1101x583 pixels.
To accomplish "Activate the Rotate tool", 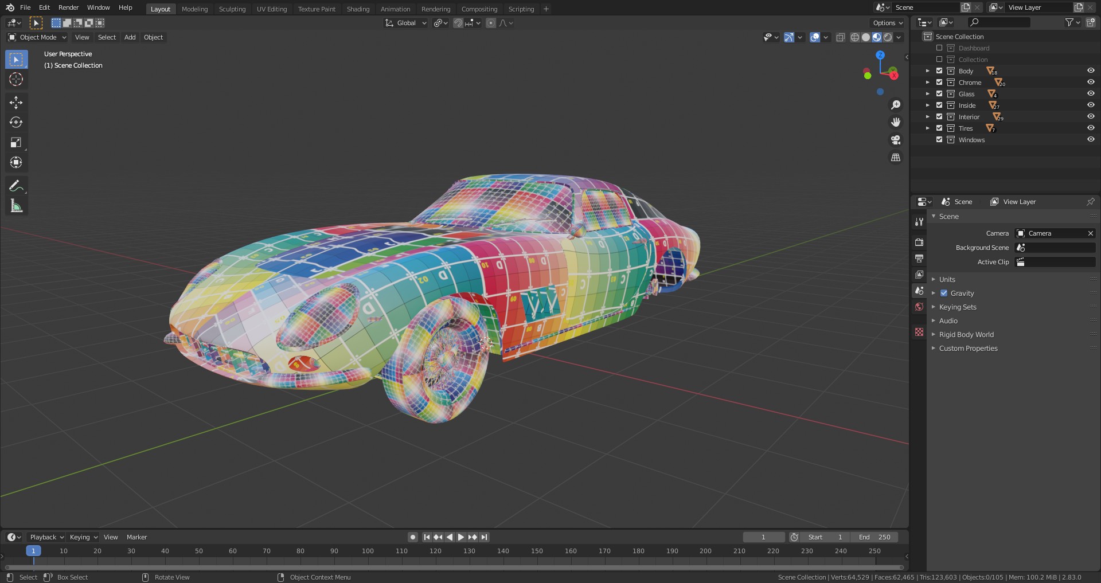I will pyautogui.click(x=16, y=123).
